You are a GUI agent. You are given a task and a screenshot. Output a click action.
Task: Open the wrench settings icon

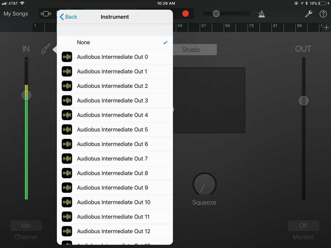click(x=308, y=14)
